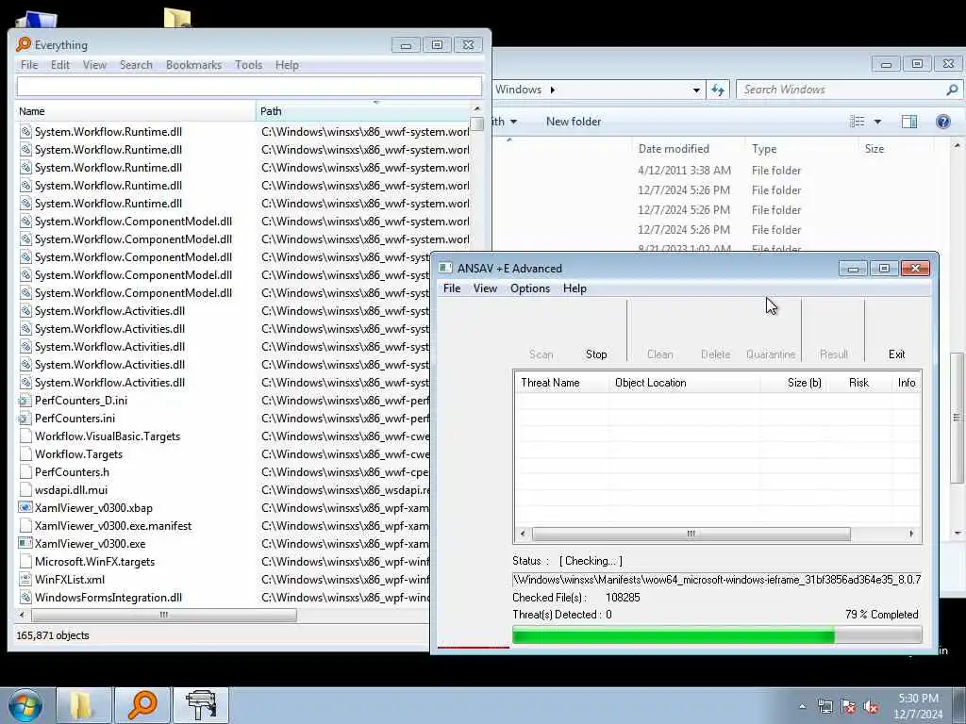The width and height of the screenshot is (966, 724).
Task: Show hidden system tray icons arrow
Action: 802,707
